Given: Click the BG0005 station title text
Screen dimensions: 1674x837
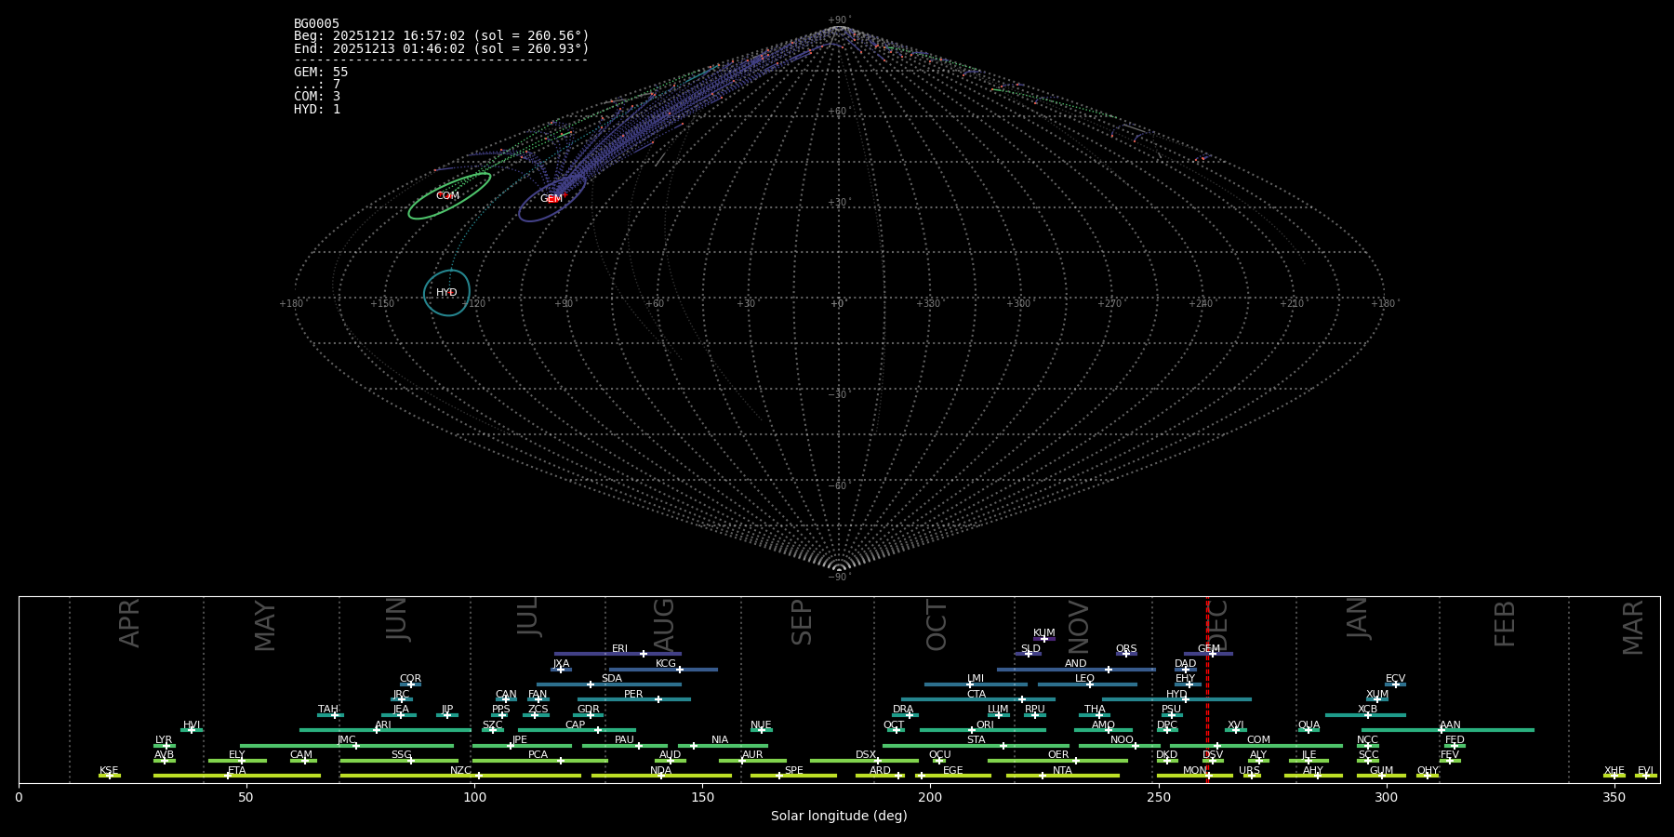Looking at the screenshot, I should [x=316, y=24].
